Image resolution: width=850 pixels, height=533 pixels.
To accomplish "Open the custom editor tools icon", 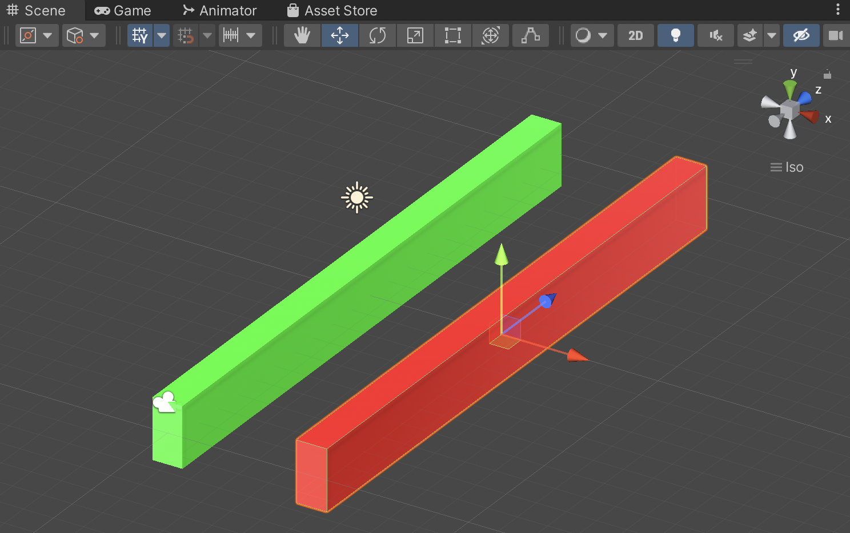I will click(x=531, y=35).
